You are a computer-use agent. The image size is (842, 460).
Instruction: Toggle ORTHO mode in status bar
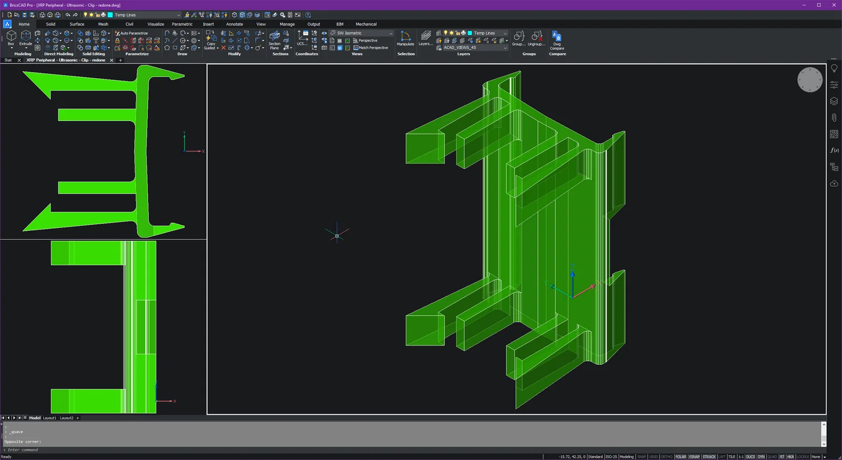click(666, 457)
